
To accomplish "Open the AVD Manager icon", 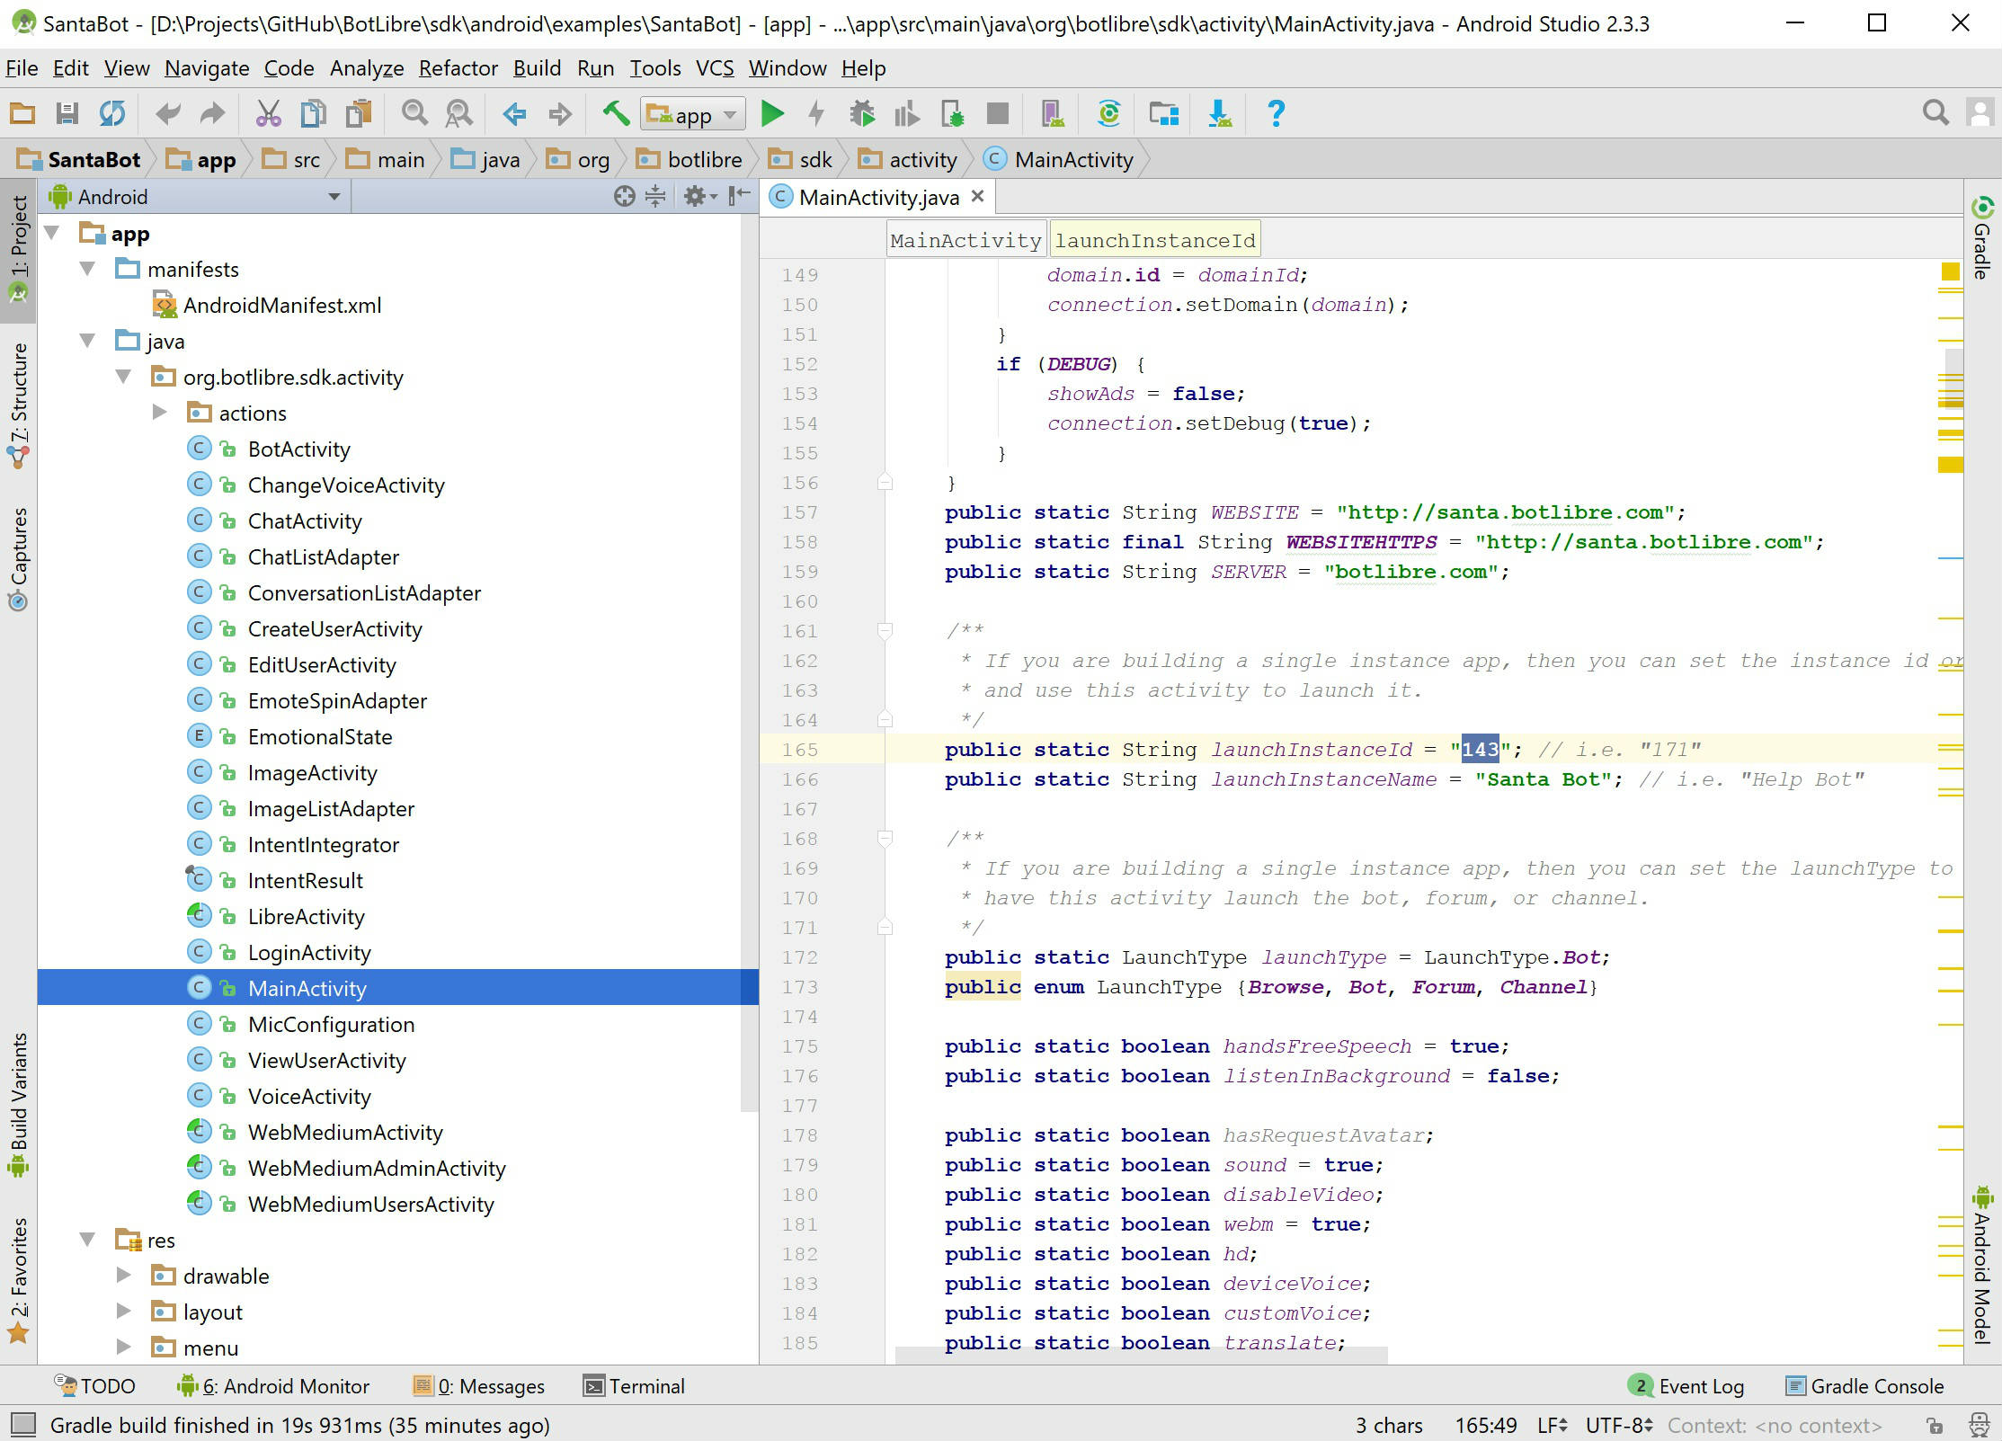I will [1053, 113].
